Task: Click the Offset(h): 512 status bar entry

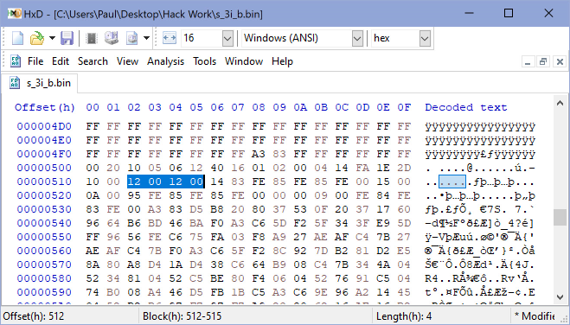Action: pos(34,316)
